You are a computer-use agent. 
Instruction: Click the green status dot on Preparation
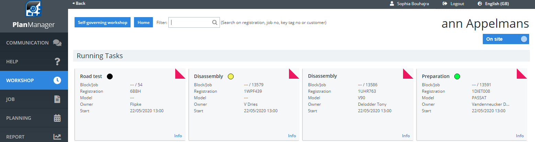click(457, 76)
